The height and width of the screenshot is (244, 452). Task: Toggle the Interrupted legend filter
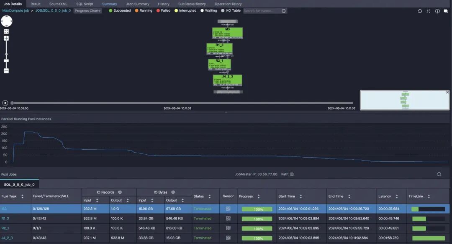pos(185,10)
